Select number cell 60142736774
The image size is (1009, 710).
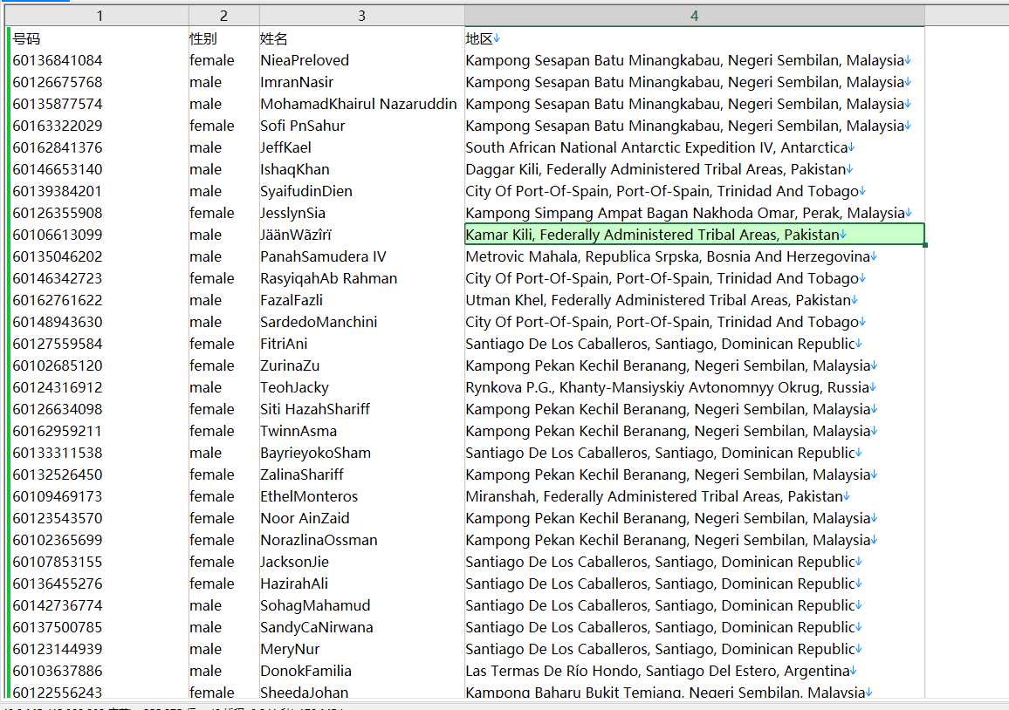[100, 606]
